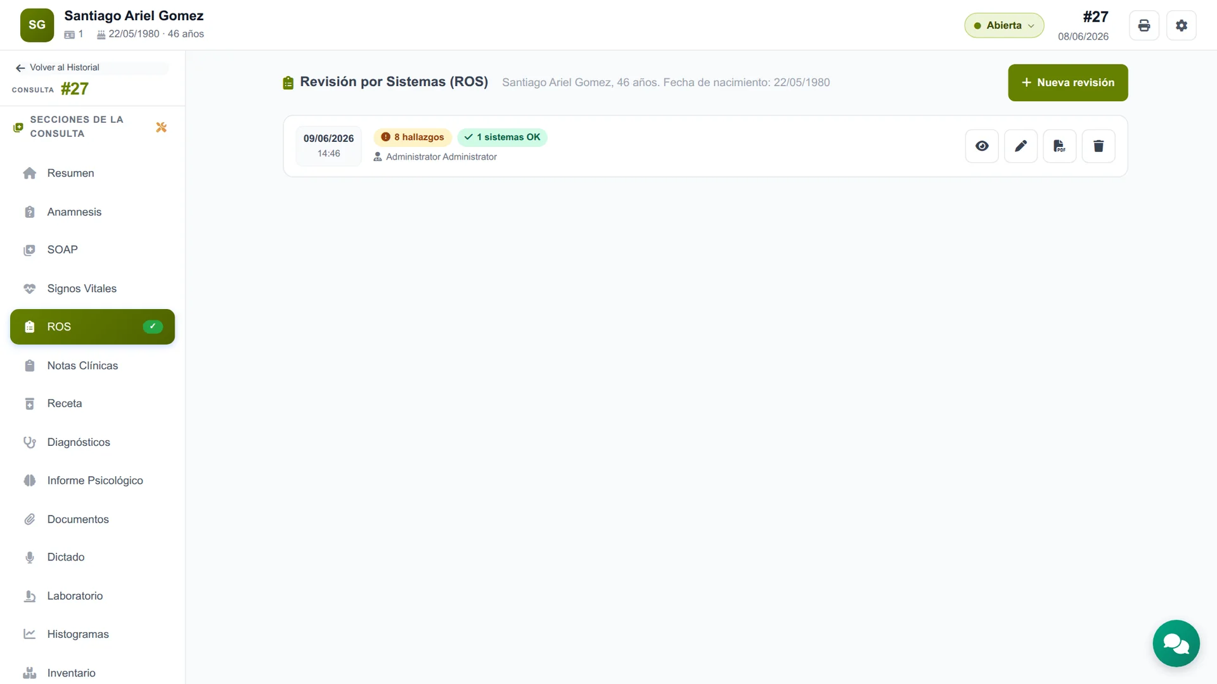The height and width of the screenshot is (684, 1217).
Task: Edit the revision with pencil icon
Action: click(x=1021, y=146)
